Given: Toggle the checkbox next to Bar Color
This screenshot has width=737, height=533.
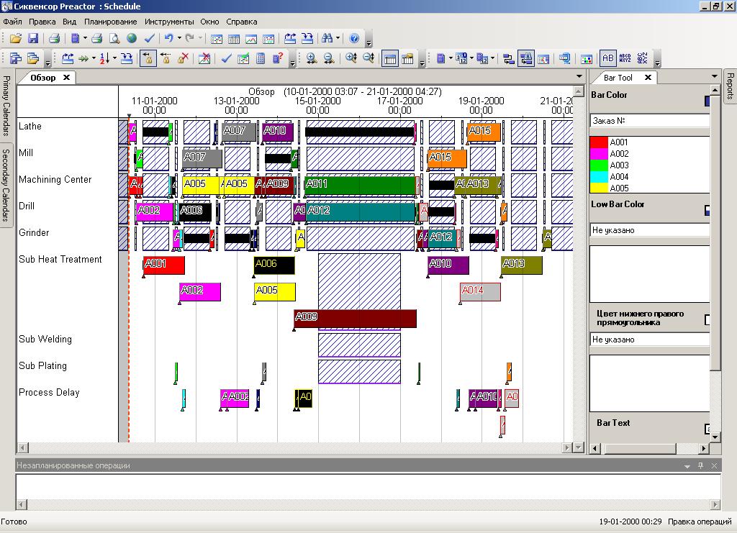Looking at the screenshot, I should 707,101.
